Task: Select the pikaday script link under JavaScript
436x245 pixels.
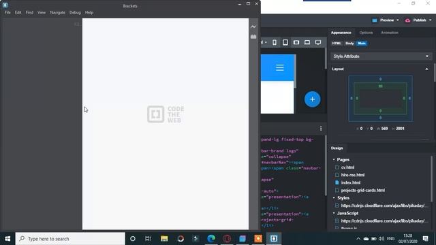Action: (384, 220)
